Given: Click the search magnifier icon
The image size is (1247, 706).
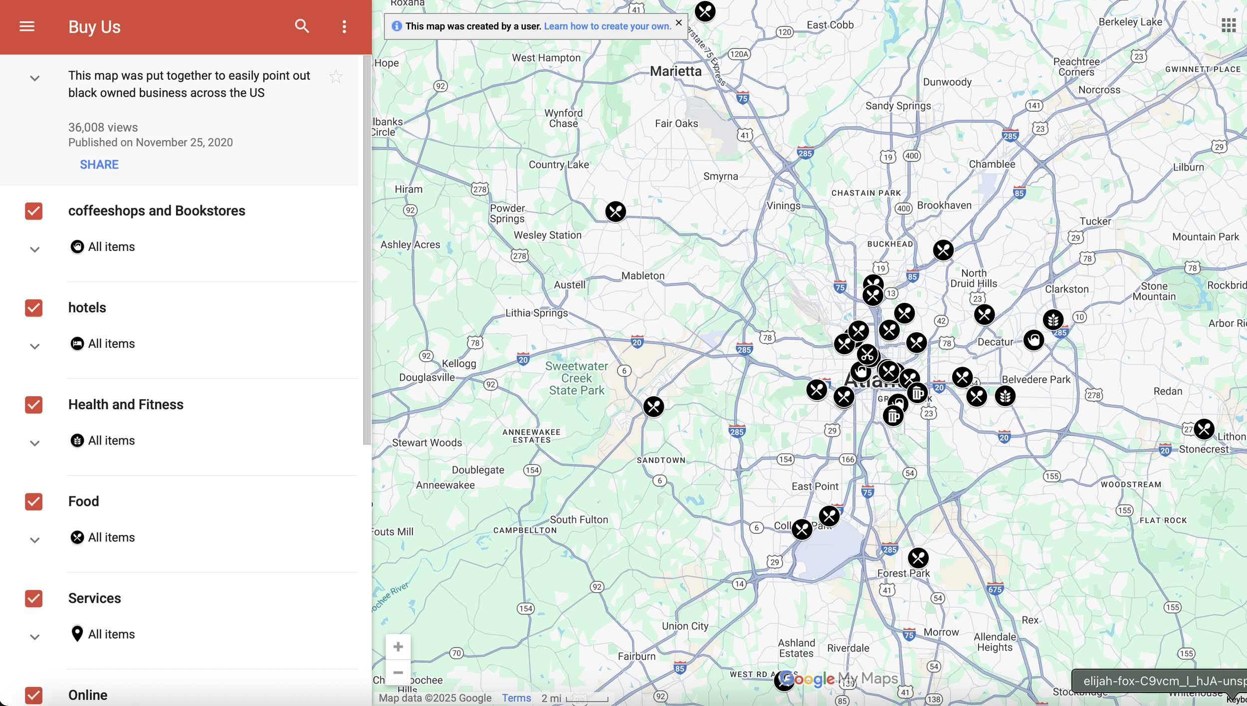Looking at the screenshot, I should click(302, 26).
